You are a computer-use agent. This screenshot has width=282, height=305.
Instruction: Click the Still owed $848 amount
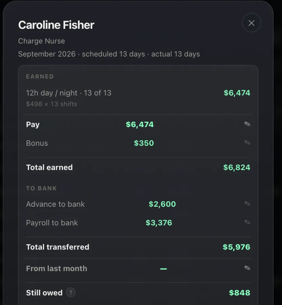pyautogui.click(x=239, y=293)
